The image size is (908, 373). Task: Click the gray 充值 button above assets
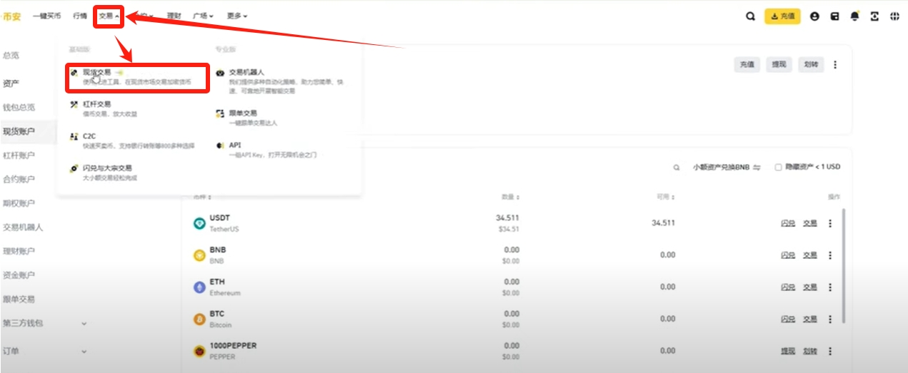click(x=747, y=64)
